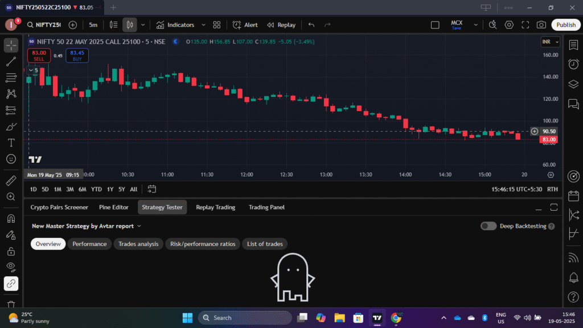Open the go to date calendar
583x328 pixels.
(151, 189)
